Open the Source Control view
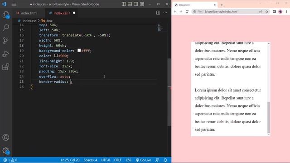This screenshot has width=290, height=163. [x=6, y=40]
